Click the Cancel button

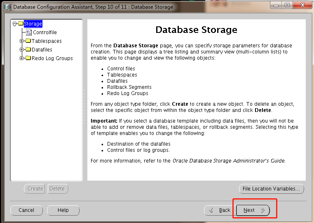pos(26,210)
